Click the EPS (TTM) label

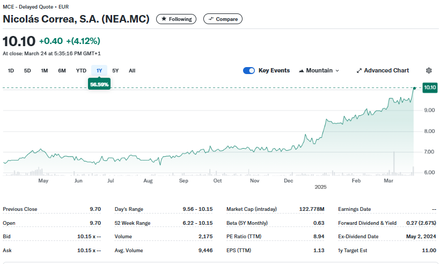(239, 251)
